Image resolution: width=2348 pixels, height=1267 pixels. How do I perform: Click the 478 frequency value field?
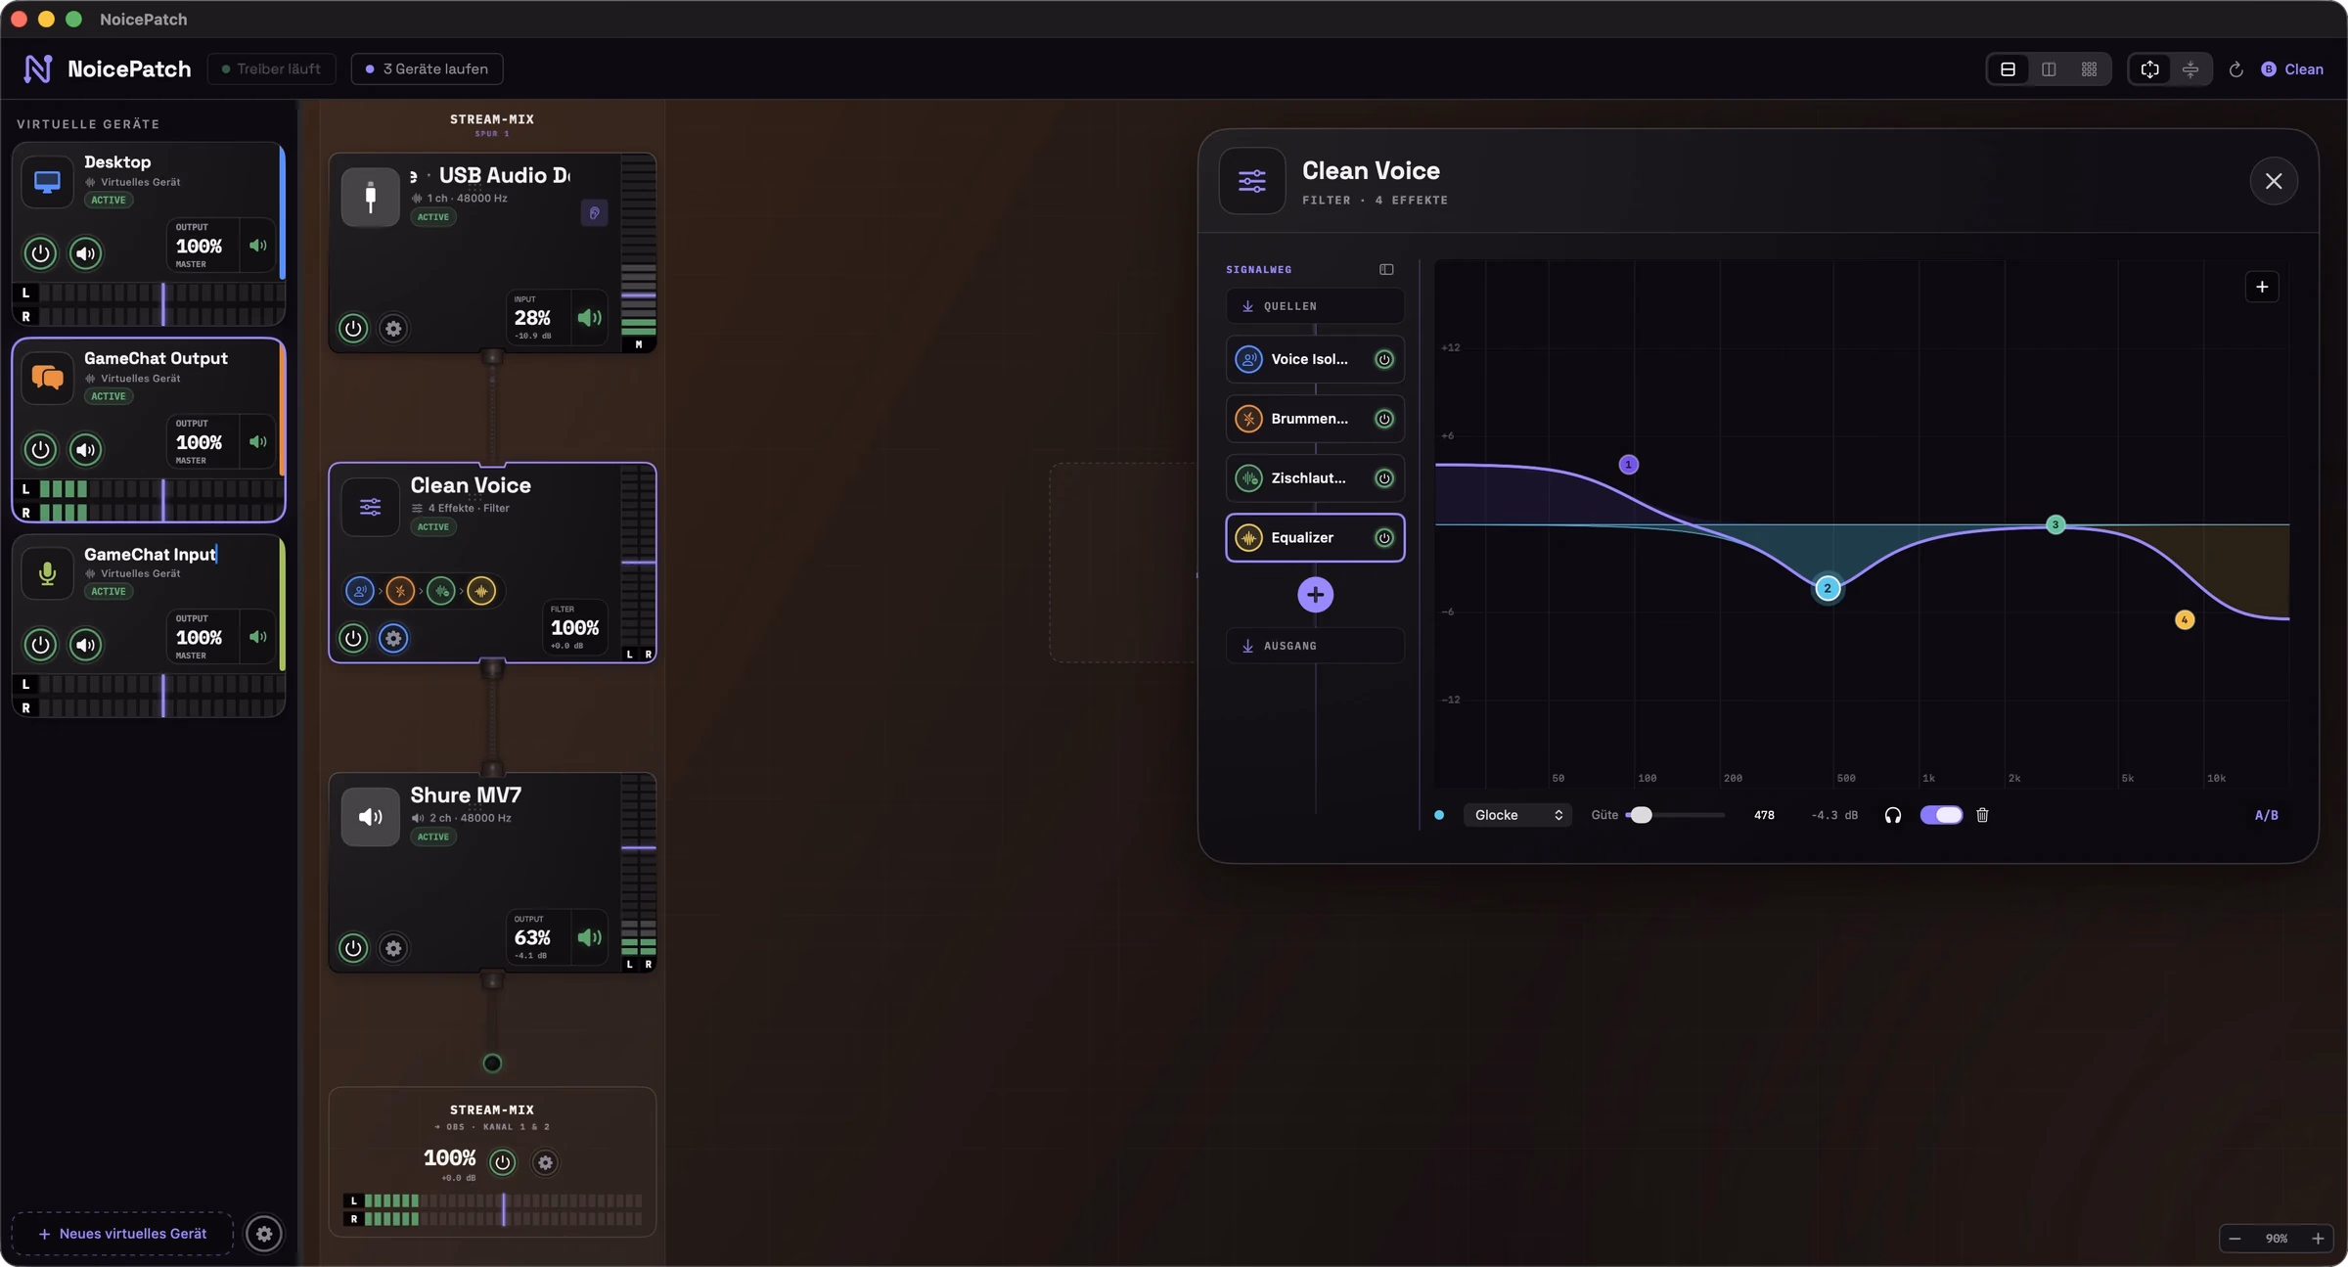[x=1764, y=815]
